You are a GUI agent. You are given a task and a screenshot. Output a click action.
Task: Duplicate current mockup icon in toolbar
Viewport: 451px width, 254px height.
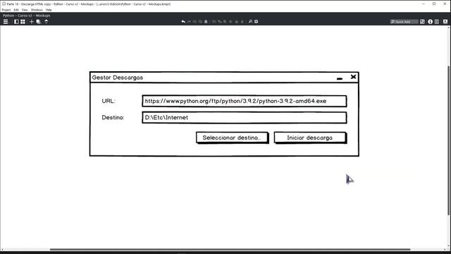(38, 22)
